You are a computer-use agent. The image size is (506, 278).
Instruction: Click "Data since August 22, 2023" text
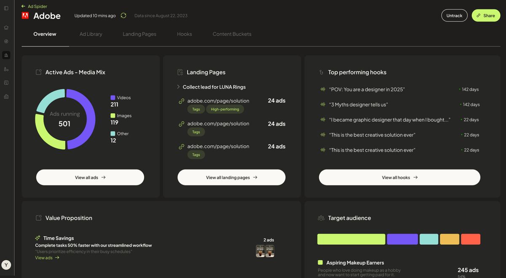(x=161, y=16)
